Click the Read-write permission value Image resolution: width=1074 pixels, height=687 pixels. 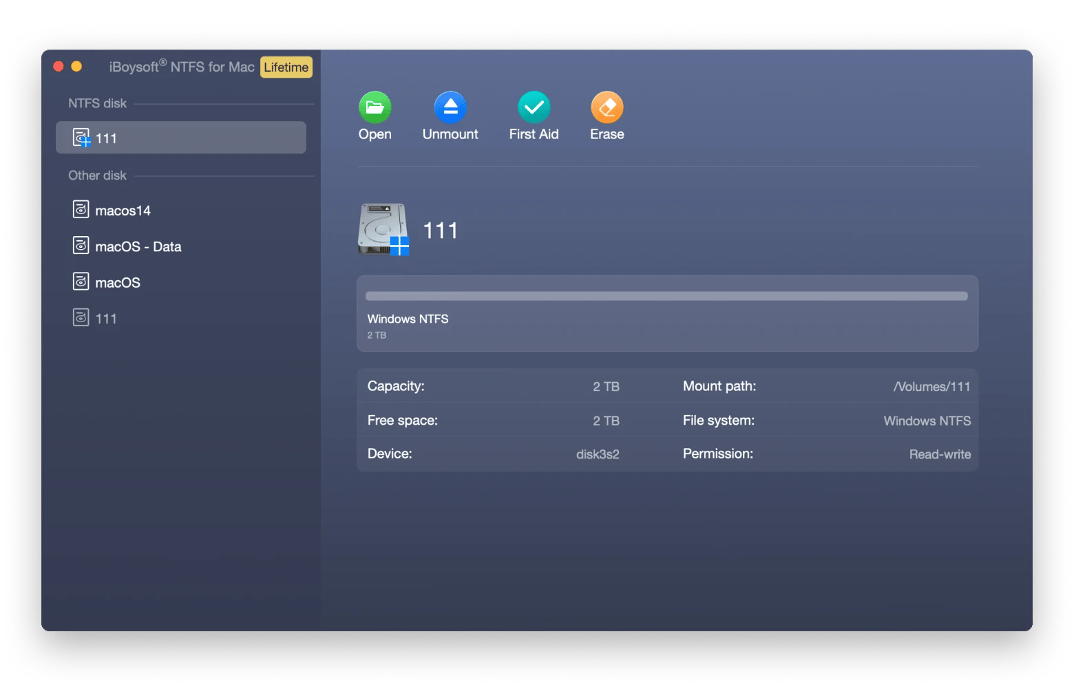tap(940, 454)
